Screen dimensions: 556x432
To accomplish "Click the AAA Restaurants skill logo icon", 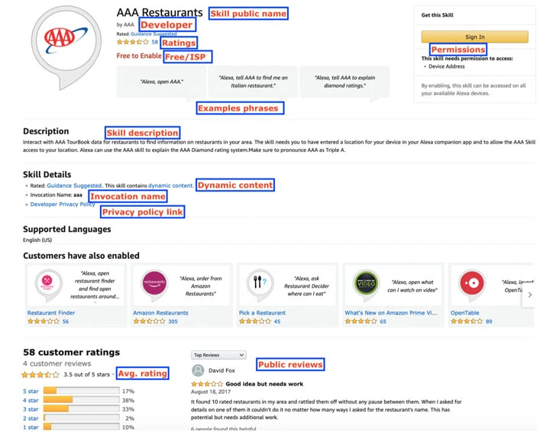I will click(66, 46).
